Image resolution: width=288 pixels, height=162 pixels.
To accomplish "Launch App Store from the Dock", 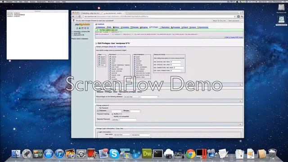I will 49,153.
